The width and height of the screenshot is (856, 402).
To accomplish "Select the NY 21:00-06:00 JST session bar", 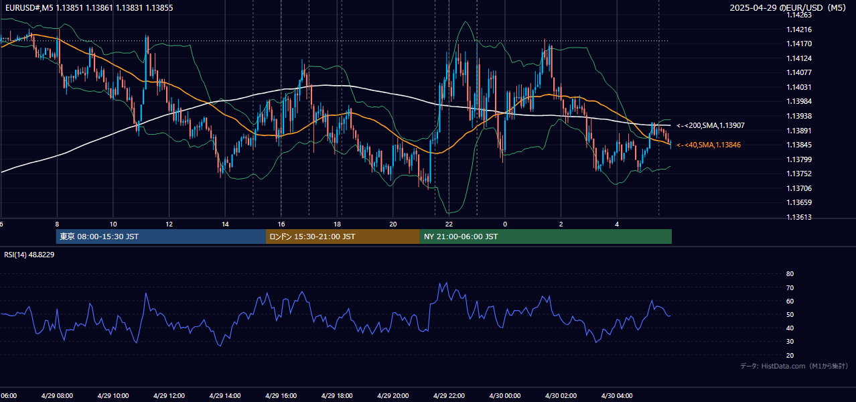I will tap(546, 237).
